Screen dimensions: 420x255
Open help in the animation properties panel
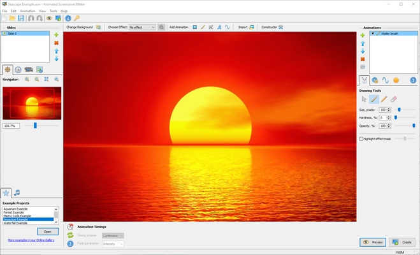413,80
